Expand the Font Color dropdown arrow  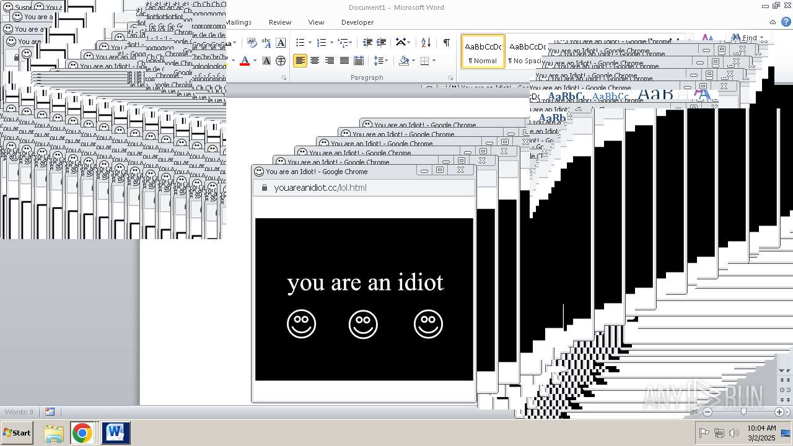pos(255,61)
